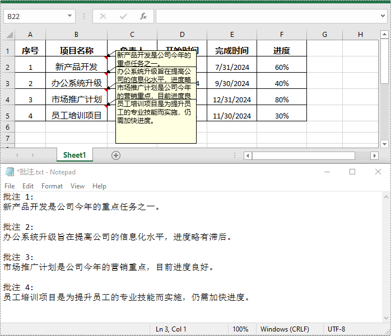Click Notepad scrollbar down arrow

[386, 318]
